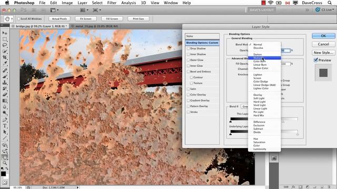Select the 3D Camera Rotate tool
This screenshot has height=189, width=337.
(x=5, y=151)
